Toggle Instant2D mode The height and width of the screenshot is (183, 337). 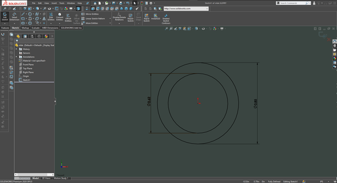[x=156, y=17]
